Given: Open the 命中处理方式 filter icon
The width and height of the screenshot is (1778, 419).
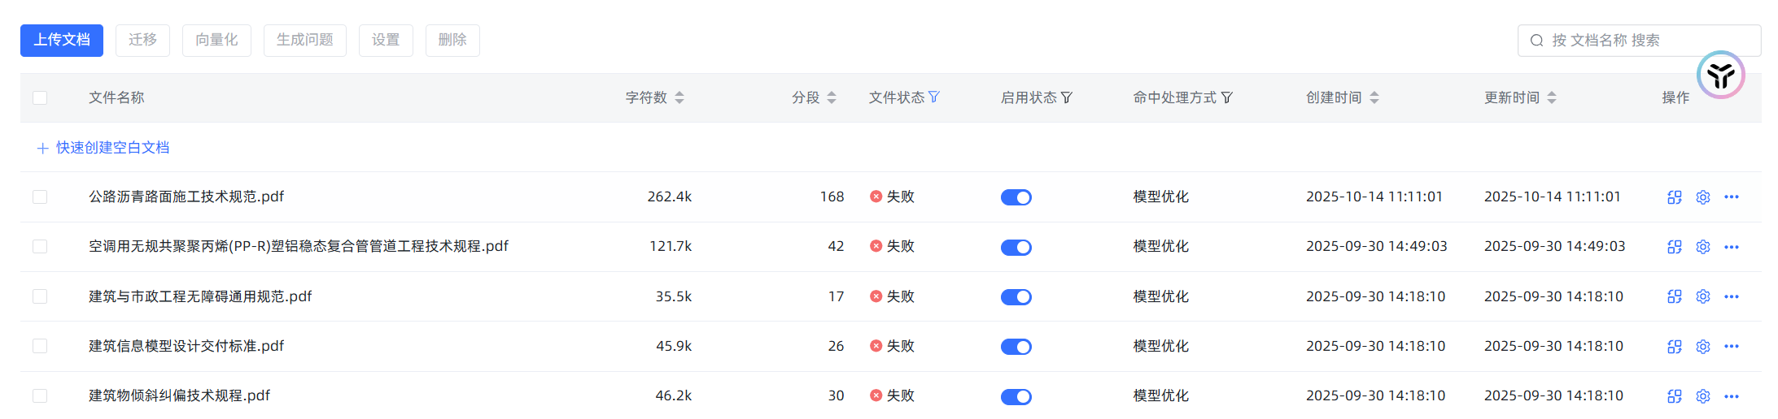Looking at the screenshot, I should (x=1226, y=98).
